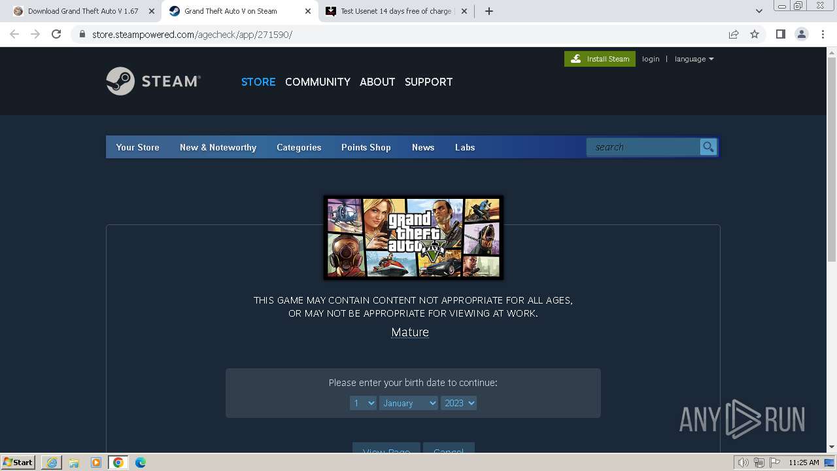Click the browser forward arrow

pos(35,34)
